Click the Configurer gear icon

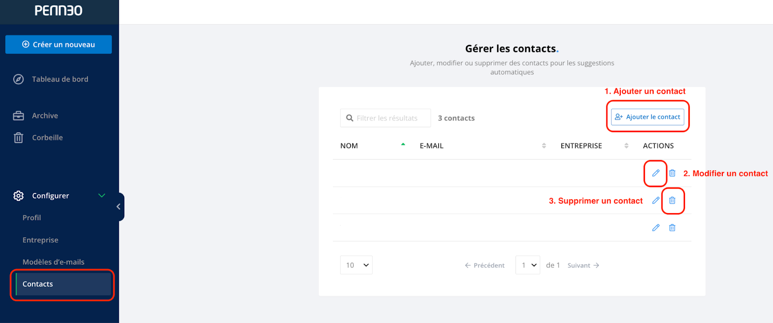(18, 196)
